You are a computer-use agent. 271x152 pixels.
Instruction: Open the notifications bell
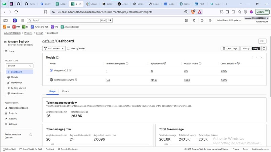(x=194, y=20)
